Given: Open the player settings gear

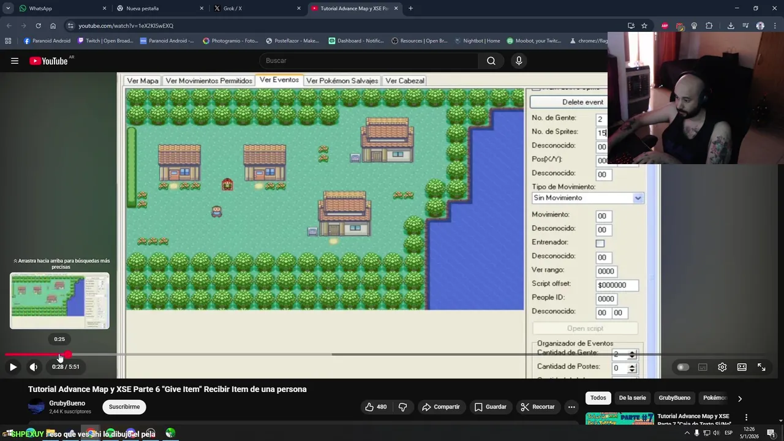Looking at the screenshot, I should click(x=722, y=367).
